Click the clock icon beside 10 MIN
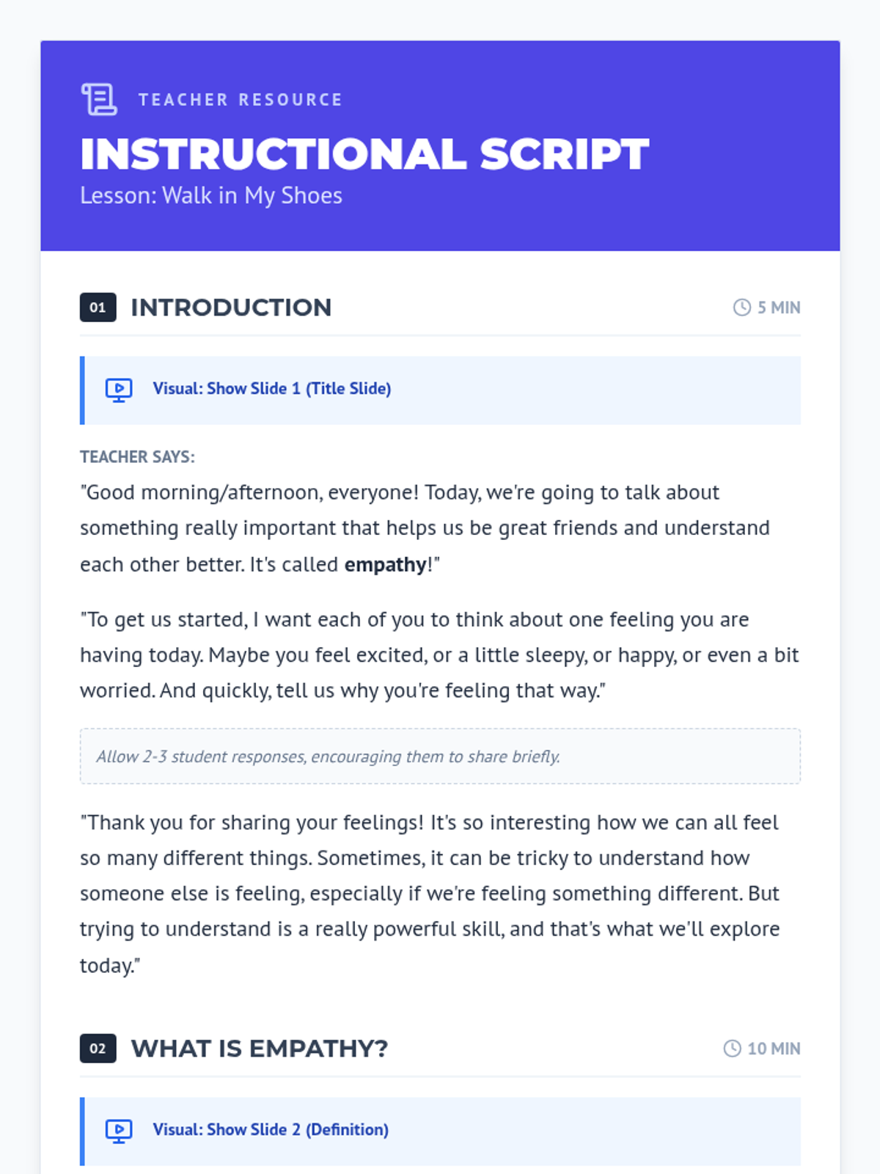The image size is (880, 1174). click(732, 1049)
